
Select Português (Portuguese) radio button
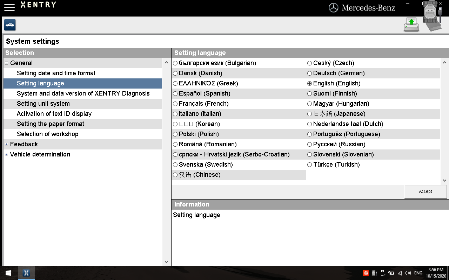click(310, 134)
